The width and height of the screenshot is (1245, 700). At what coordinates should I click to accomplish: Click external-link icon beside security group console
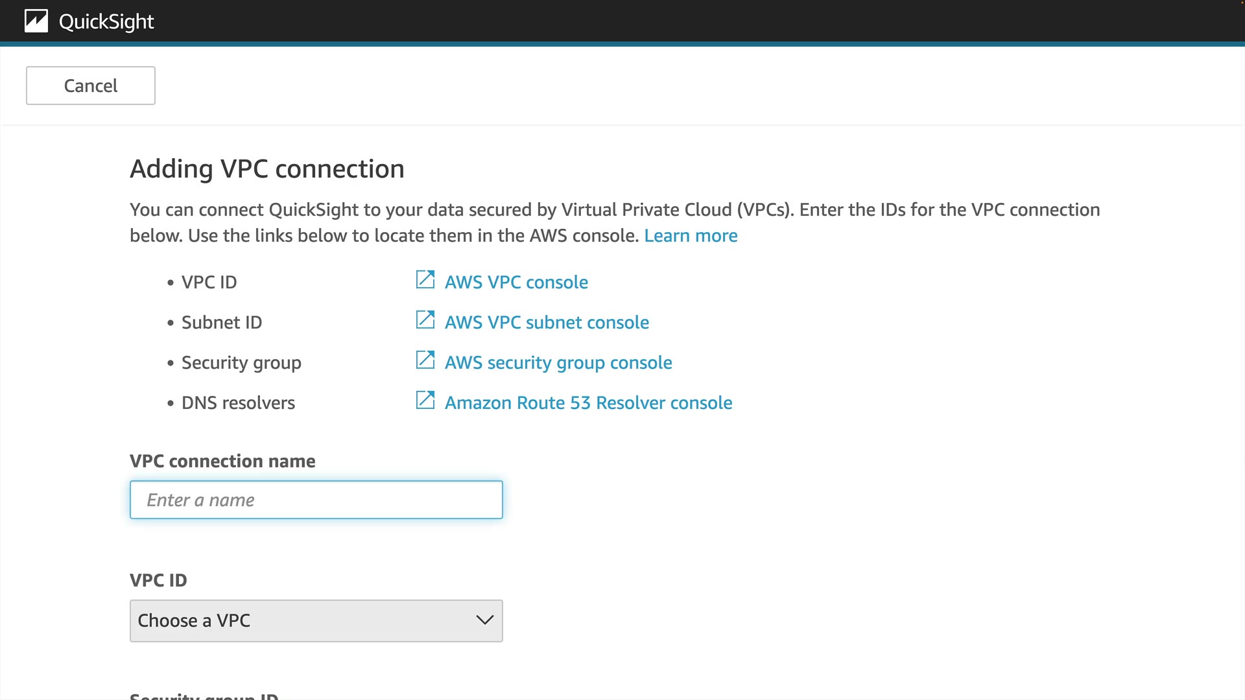point(425,360)
